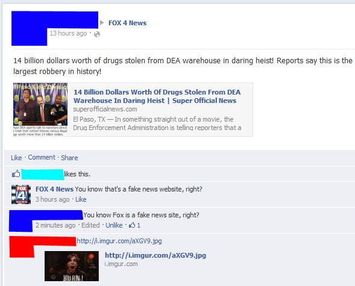Open the BURN! imgur thumbnail
Screen dimensions: 355x286
72,266
